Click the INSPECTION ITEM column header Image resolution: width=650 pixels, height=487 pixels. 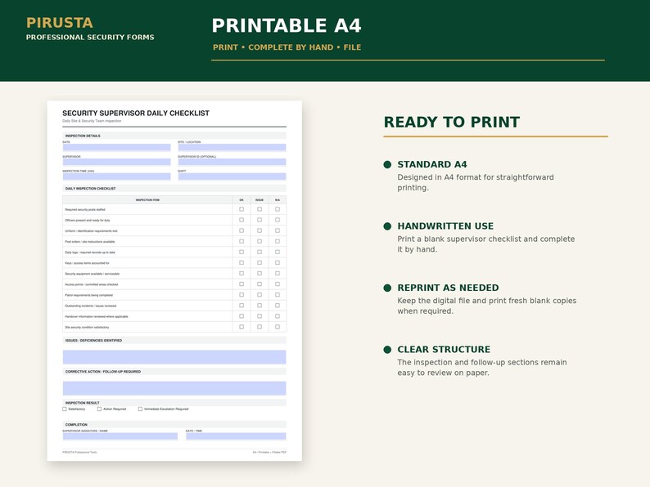click(x=147, y=200)
